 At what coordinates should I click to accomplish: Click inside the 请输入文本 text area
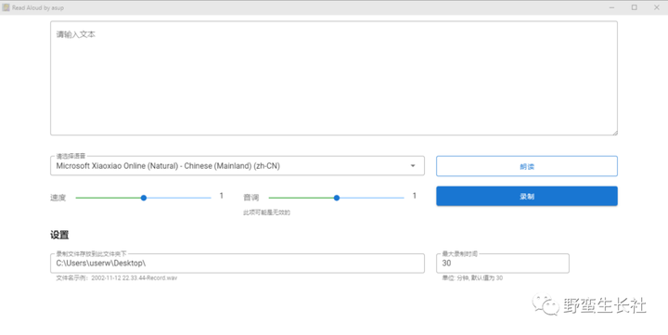pyautogui.click(x=334, y=79)
